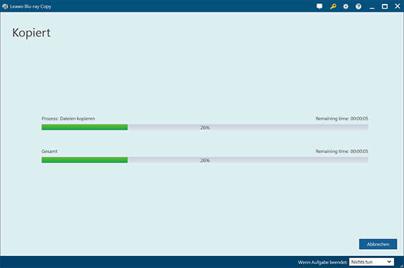Click the yellow key registration icon

tap(333, 7)
